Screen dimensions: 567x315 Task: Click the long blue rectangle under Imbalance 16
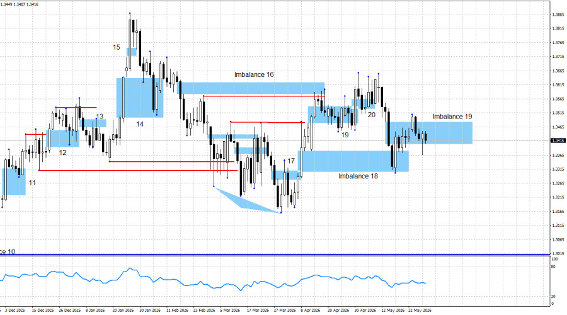click(x=252, y=88)
